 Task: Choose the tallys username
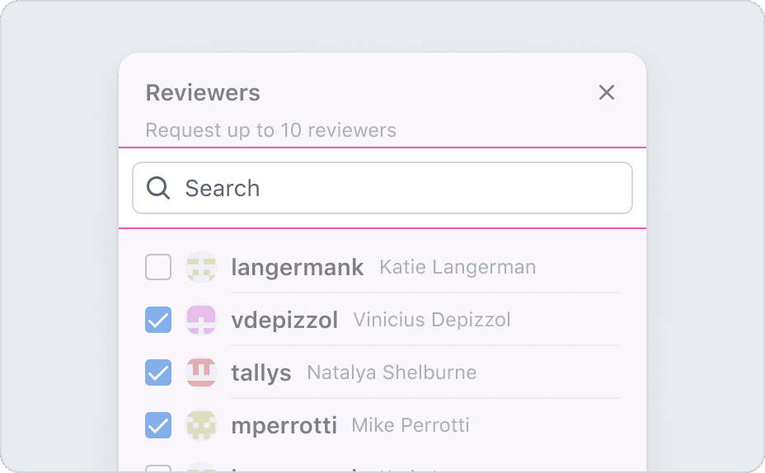[261, 373]
